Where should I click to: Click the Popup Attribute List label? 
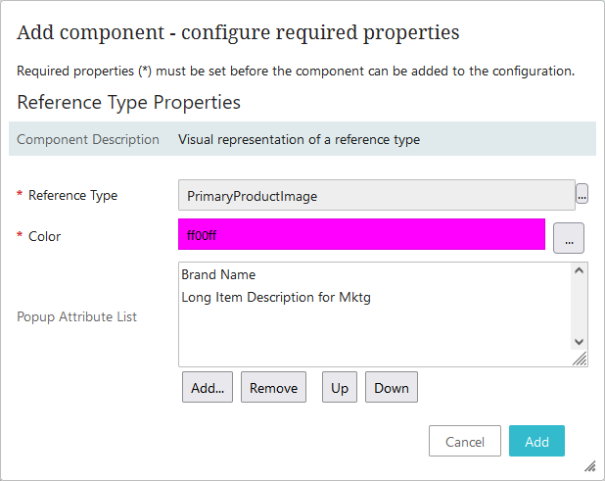(x=77, y=316)
